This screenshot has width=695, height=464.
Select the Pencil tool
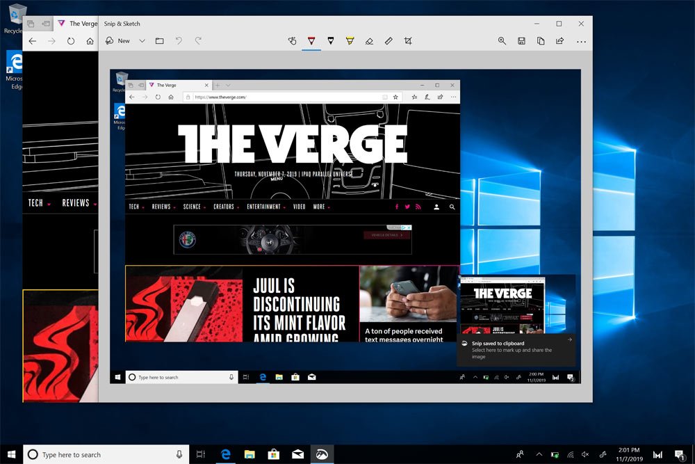pos(331,41)
